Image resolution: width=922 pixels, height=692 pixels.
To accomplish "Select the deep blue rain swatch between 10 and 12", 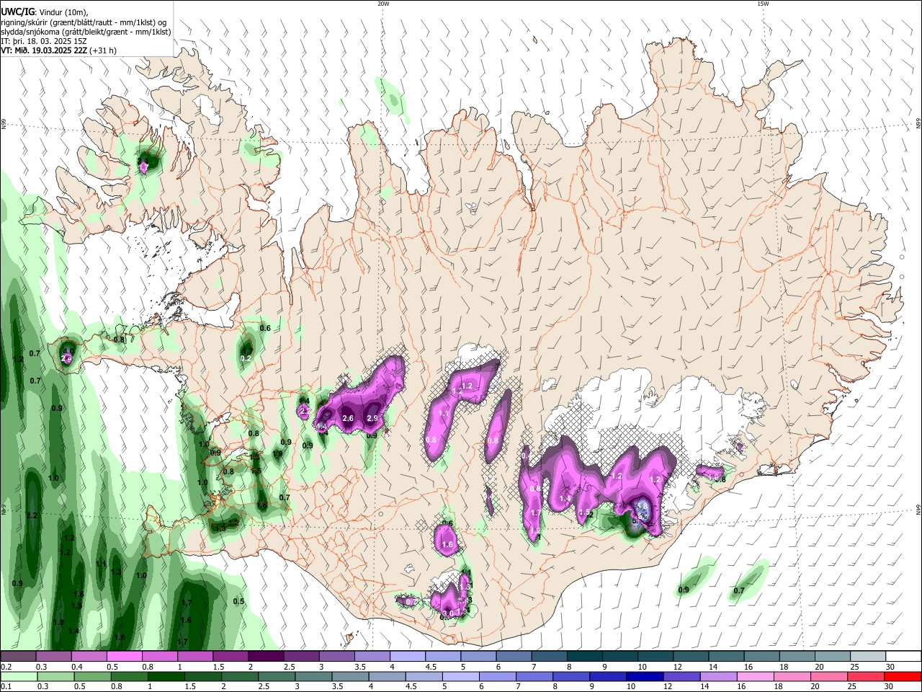I will coord(645,676).
